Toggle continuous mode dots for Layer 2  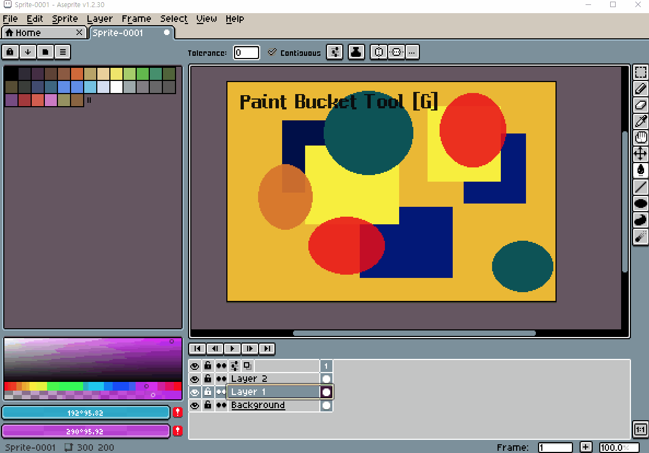(221, 379)
